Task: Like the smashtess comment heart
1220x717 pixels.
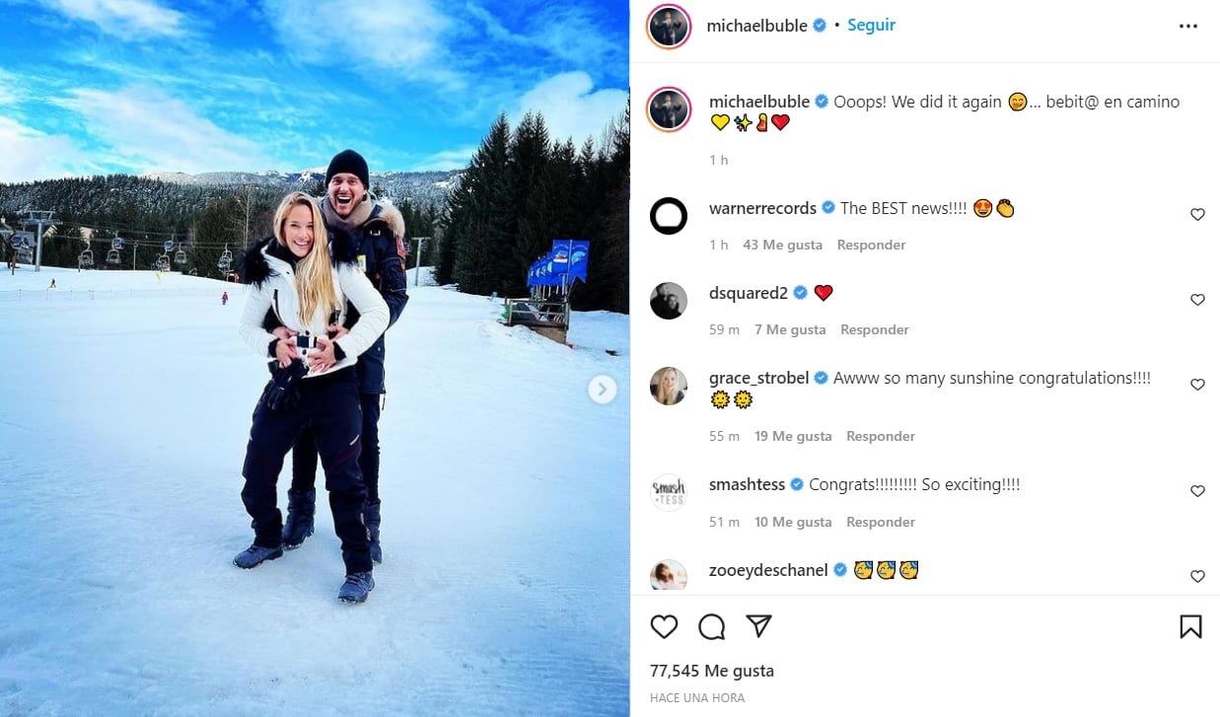Action: pos(1197,491)
